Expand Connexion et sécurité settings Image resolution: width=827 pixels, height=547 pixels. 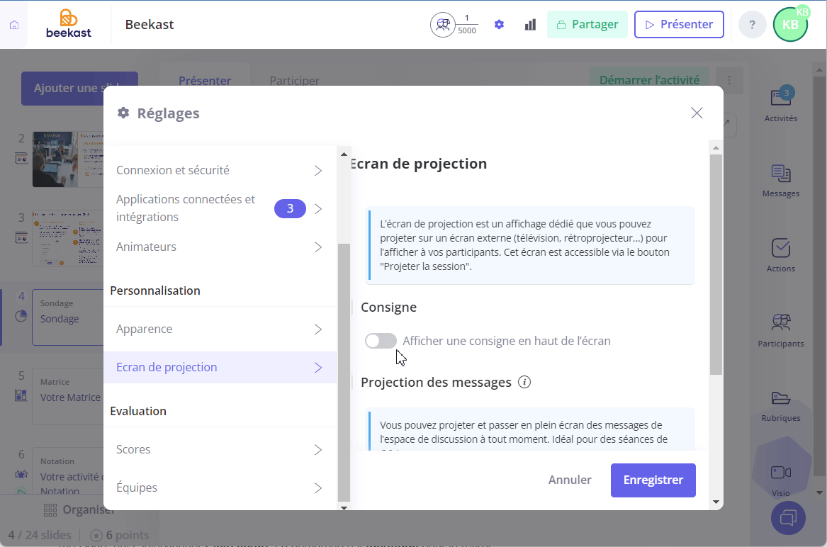(220, 170)
